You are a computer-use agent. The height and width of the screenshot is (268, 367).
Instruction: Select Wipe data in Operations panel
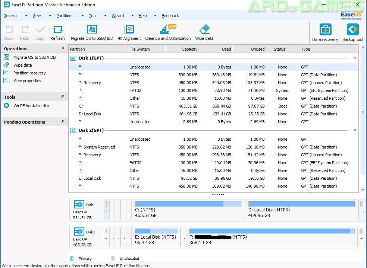(x=22, y=65)
